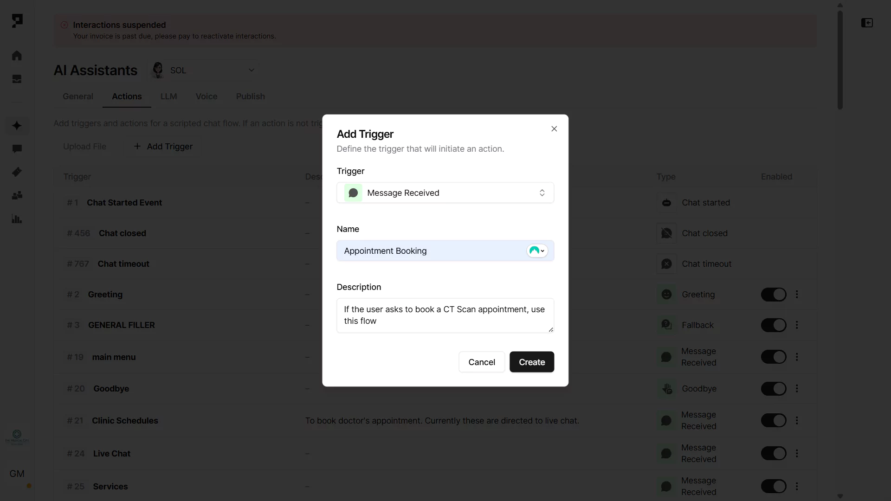Click the team members sidebar icon
Viewport: 891px width, 501px height.
click(x=17, y=196)
